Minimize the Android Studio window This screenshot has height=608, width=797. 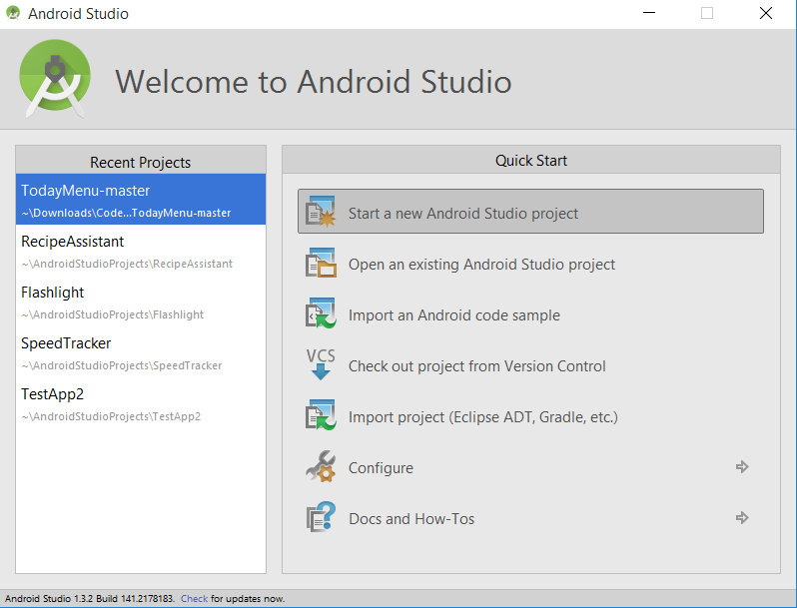tap(649, 13)
